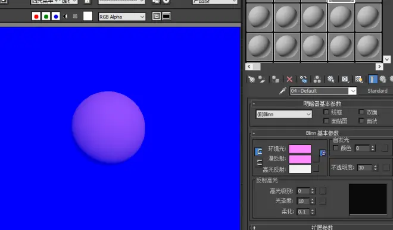Toggle the diffuse-specular color lock button
Image resolution: width=393 pixels, height=230 pixels.
coord(259,163)
